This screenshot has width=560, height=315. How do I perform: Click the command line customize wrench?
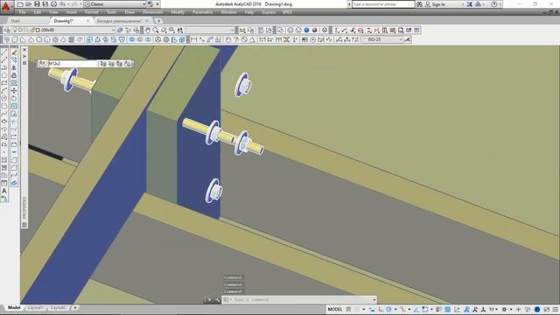[x=217, y=299]
